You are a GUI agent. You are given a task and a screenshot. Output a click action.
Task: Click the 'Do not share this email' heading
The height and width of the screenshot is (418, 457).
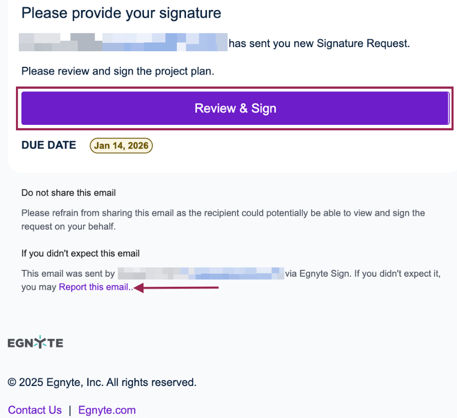[69, 193]
